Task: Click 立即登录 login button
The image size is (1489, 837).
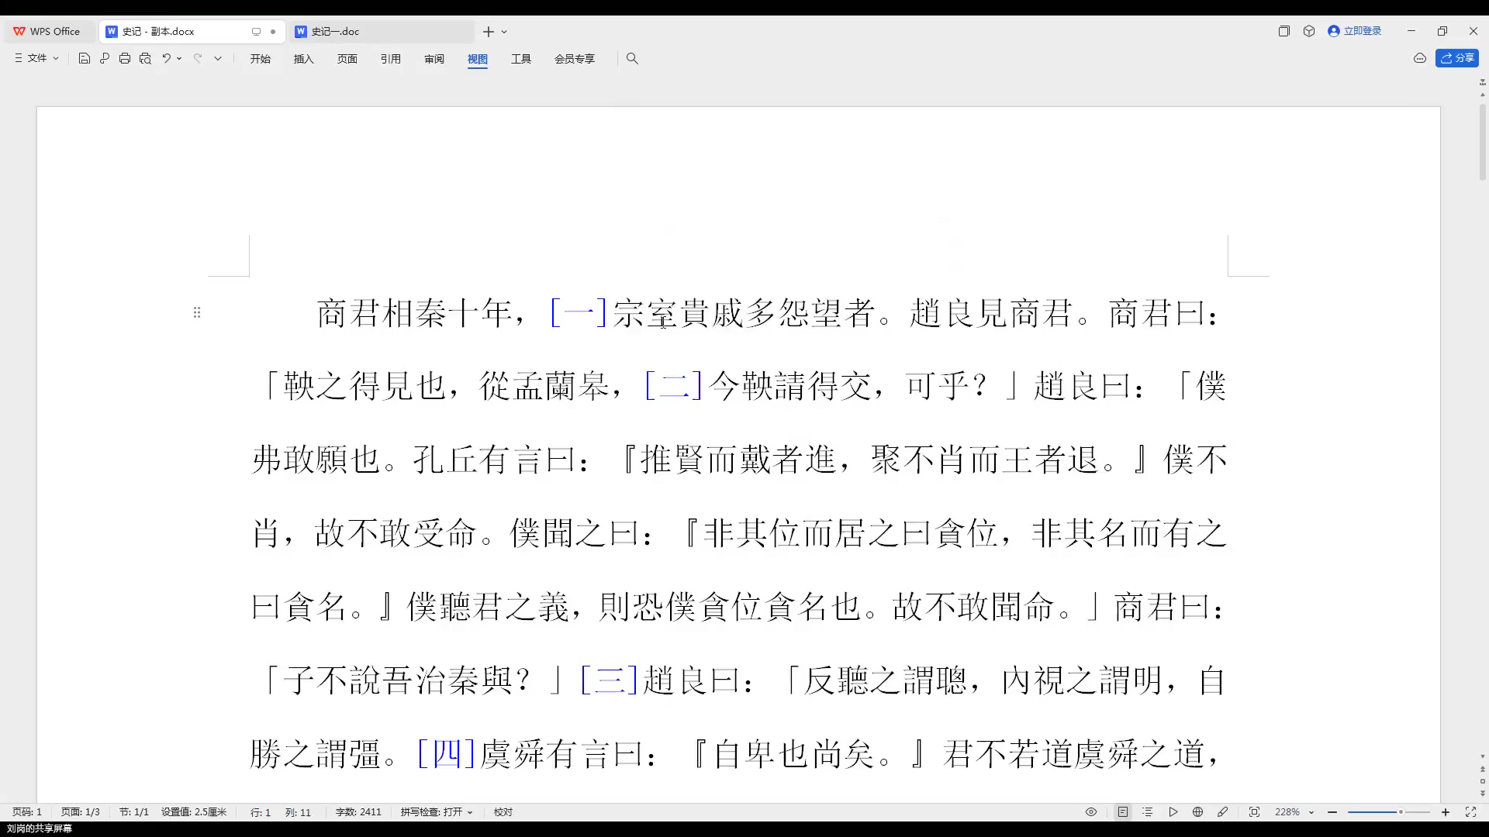Action: [1355, 31]
